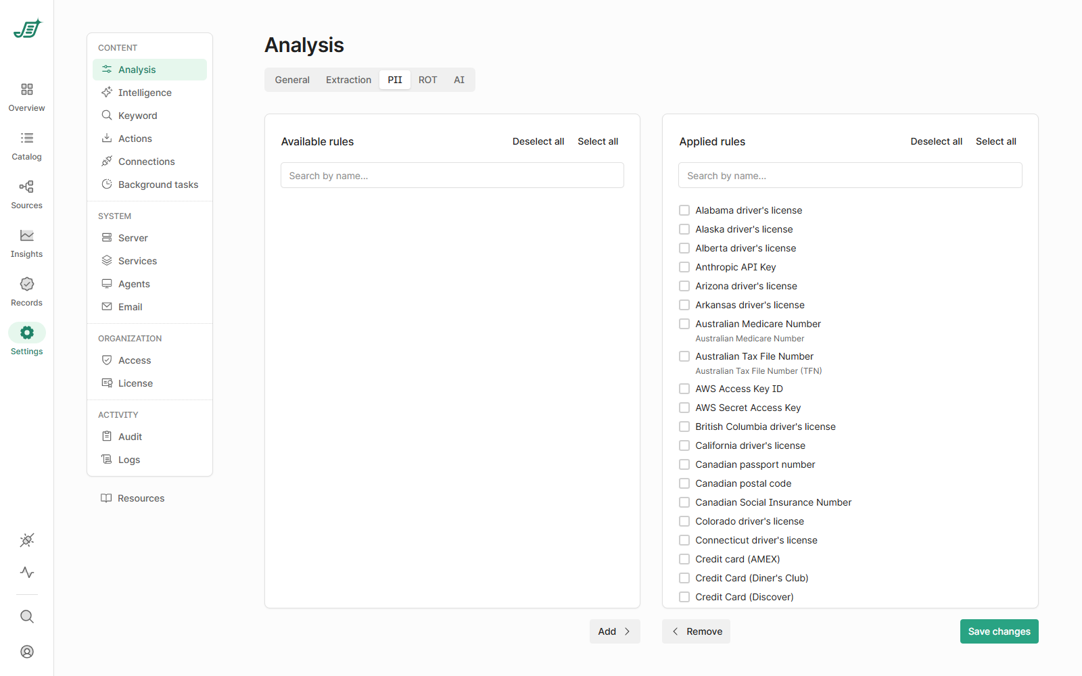Open Background tasks item
Viewport: 1082px width, 676px height.
149,185
